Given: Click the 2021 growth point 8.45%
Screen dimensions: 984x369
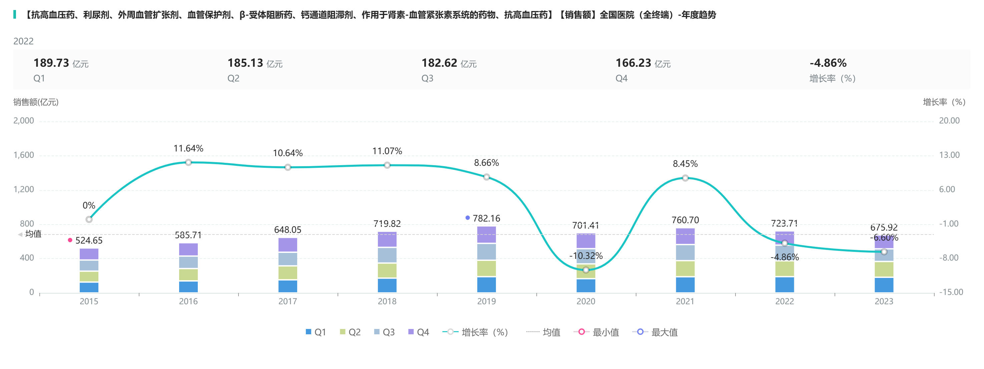Looking at the screenshot, I should pyautogui.click(x=685, y=178).
